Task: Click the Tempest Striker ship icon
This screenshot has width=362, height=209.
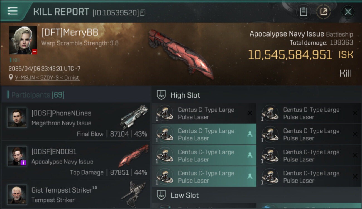Action: (x=134, y=194)
